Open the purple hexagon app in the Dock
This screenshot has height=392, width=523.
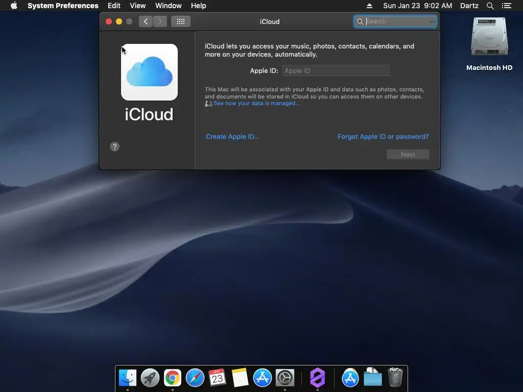point(318,378)
